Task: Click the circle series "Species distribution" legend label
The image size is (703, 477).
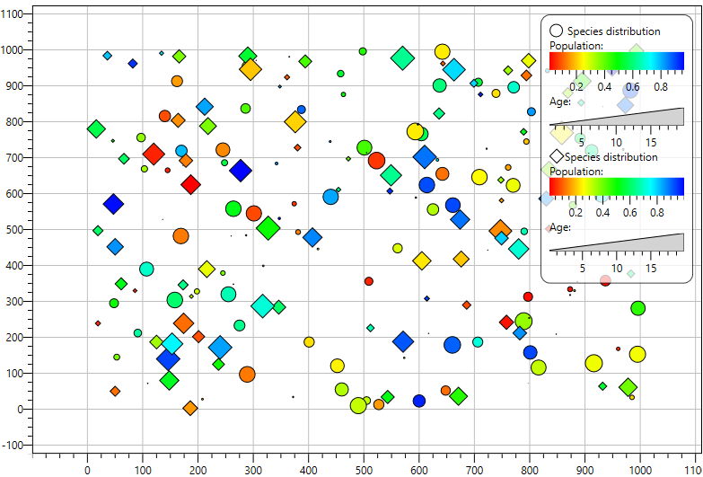Action: click(x=613, y=31)
